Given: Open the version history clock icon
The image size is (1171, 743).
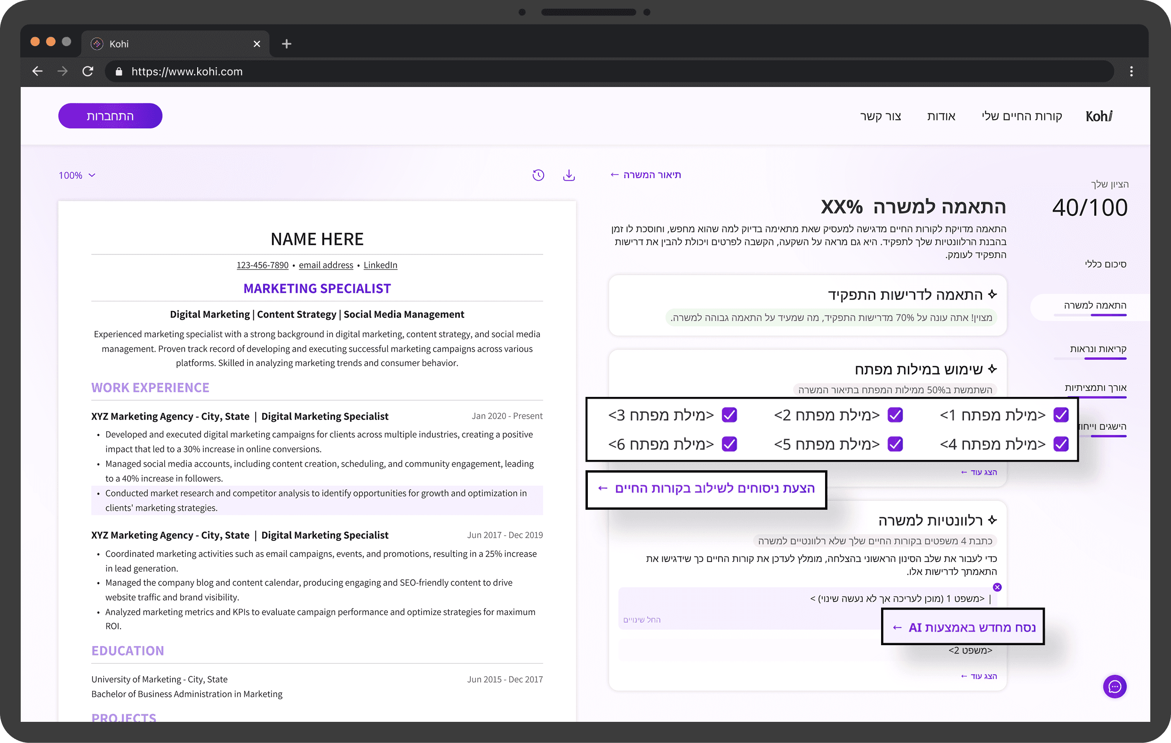Looking at the screenshot, I should (538, 175).
